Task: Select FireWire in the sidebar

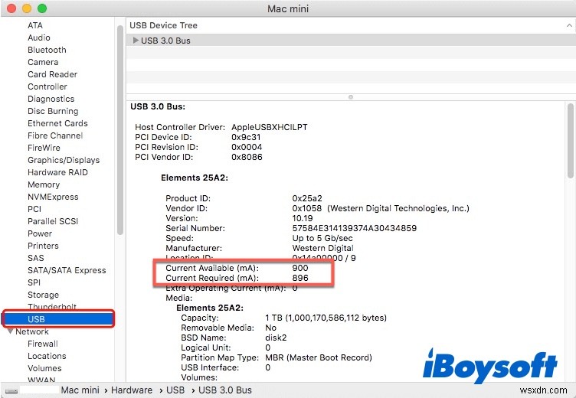Action: pyautogui.click(x=44, y=148)
